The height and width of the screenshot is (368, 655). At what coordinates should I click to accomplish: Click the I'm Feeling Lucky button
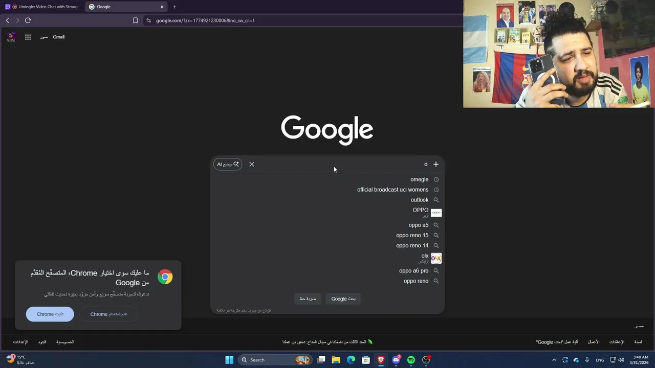point(308,298)
